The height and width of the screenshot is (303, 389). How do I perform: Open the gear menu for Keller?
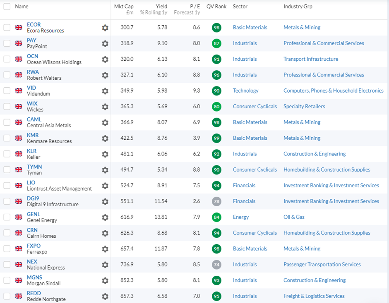click(x=105, y=154)
